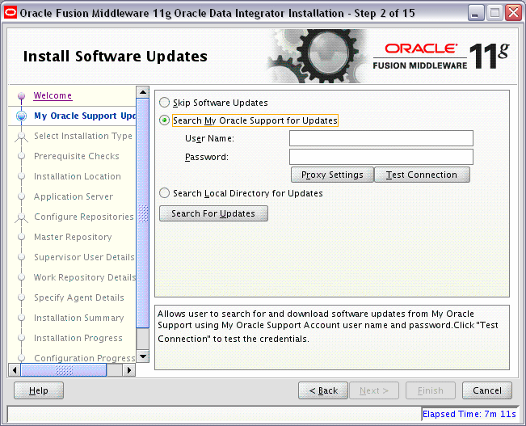Click current step marker beside My Oracle Support
The width and height of the screenshot is (526, 426).
(x=22, y=116)
